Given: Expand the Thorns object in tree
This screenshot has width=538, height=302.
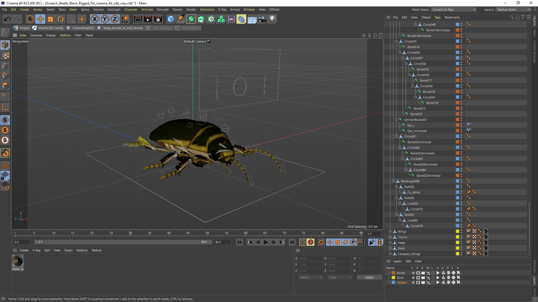Looking at the screenshot, I should [390, 237].
